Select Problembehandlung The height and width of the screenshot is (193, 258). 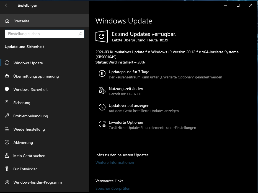click(44, 116)
